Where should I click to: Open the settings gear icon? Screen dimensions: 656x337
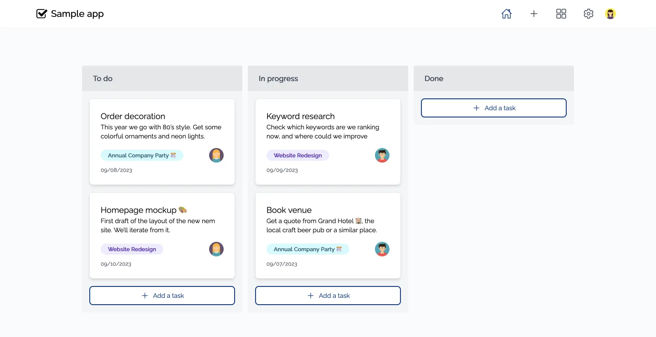pos(589,14)
